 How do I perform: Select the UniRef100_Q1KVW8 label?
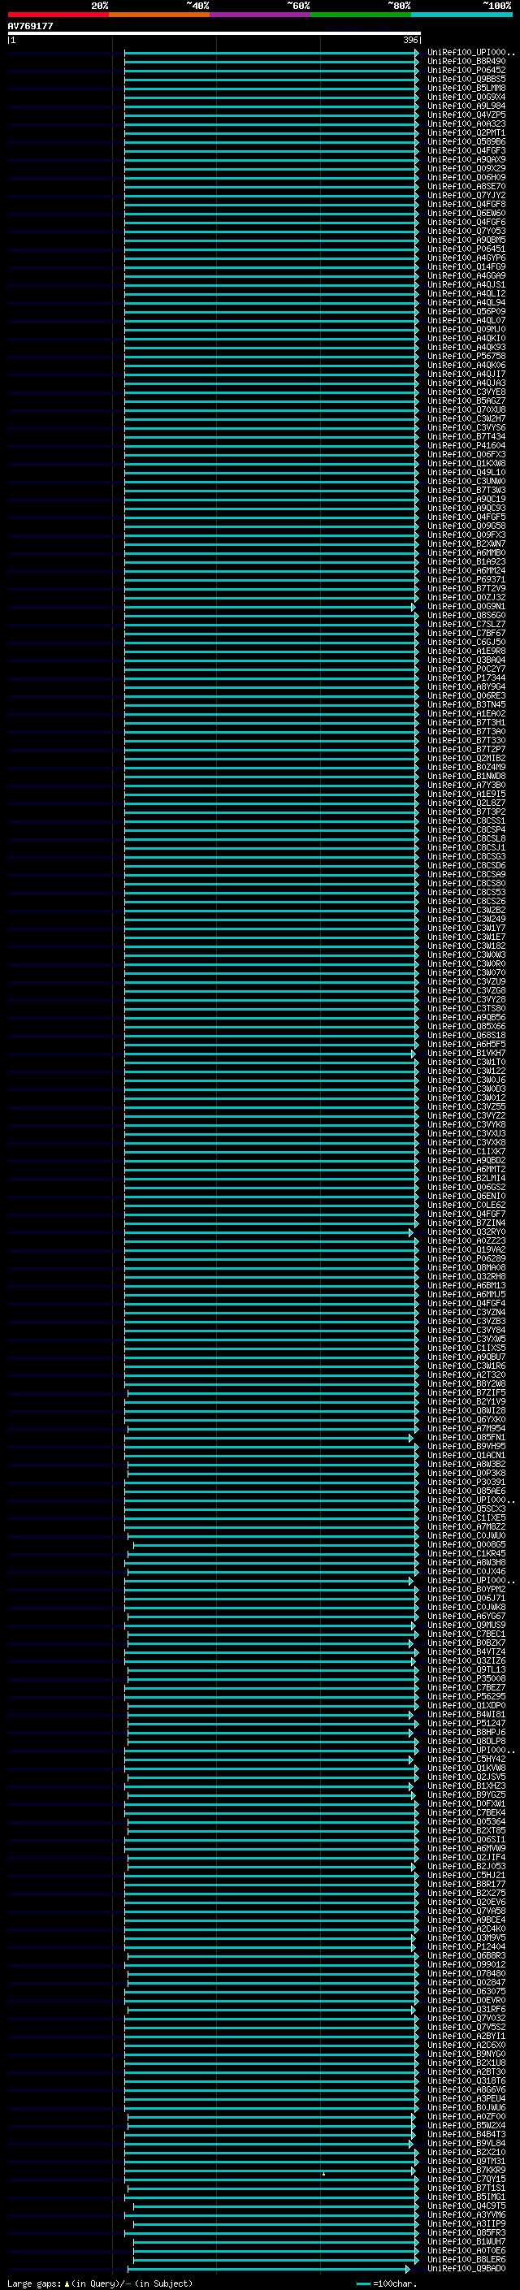pos(466,1768)
